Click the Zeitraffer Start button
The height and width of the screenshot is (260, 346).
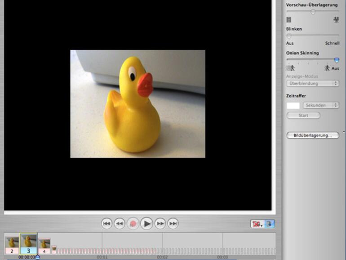click(x=303, y=116)
